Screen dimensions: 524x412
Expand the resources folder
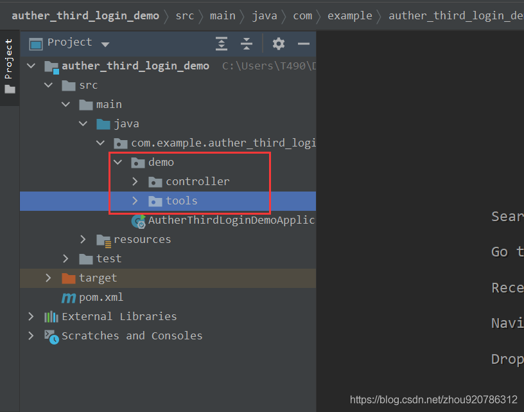83,240
